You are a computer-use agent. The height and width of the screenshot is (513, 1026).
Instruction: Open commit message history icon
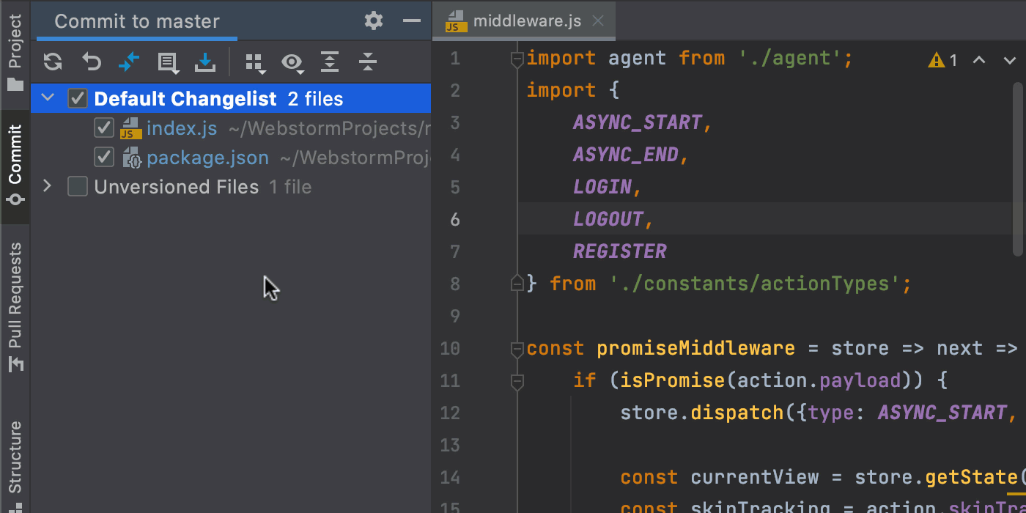coord(168,62)
